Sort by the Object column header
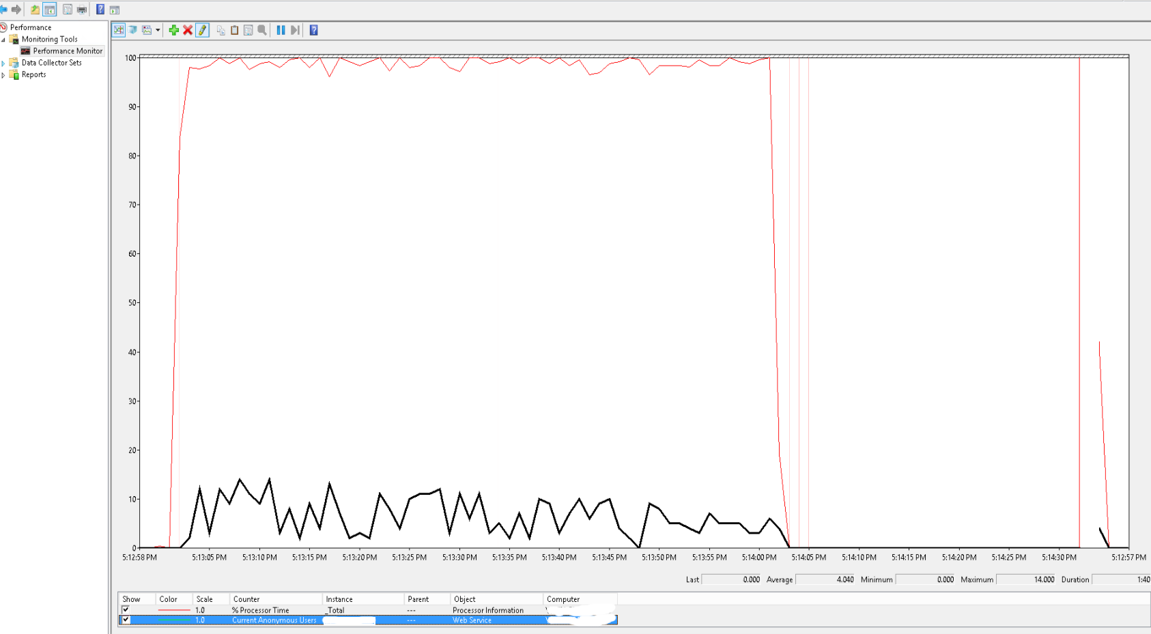Viewport: 1151px width, 634px height. click(x=497, y=599)
